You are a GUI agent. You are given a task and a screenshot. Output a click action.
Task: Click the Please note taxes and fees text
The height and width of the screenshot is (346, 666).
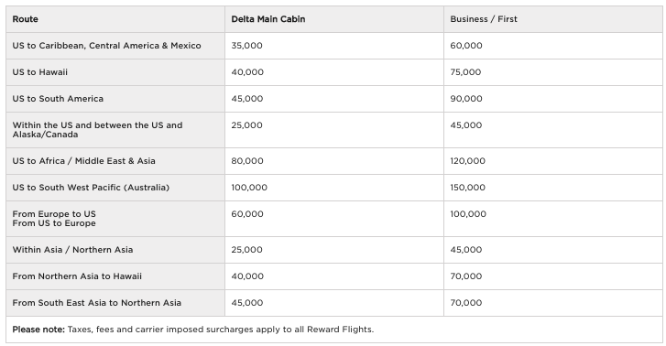tap(192, 330)
